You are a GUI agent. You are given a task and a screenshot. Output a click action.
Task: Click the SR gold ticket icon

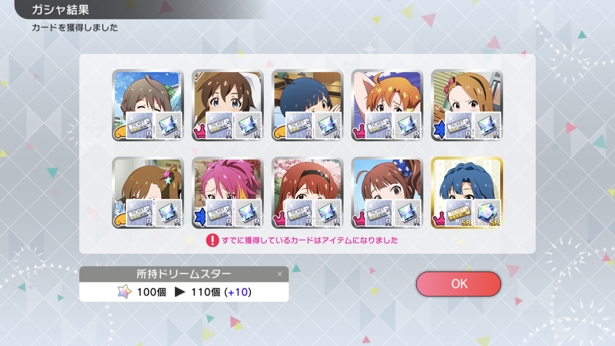(459, 214)
